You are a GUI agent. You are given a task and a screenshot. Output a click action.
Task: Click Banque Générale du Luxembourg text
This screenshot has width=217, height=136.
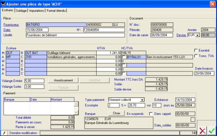point(107,123)
